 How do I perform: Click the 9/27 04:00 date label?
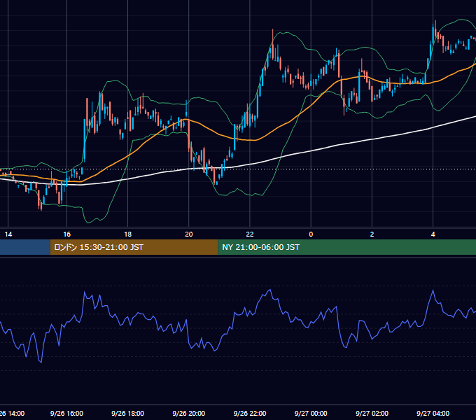[x=433, y=413]
